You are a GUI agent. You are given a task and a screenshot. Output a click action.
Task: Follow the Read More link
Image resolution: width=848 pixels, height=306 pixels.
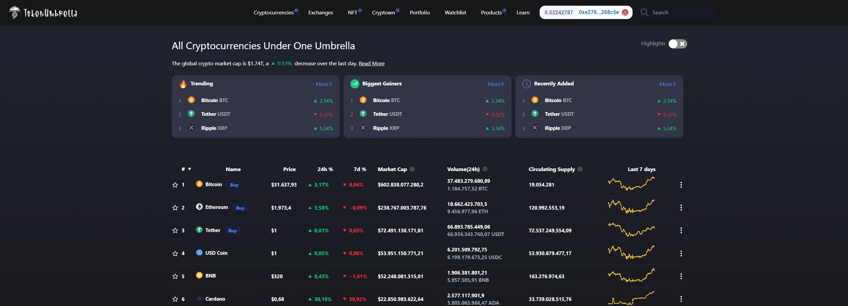click(x=371, y=63)
